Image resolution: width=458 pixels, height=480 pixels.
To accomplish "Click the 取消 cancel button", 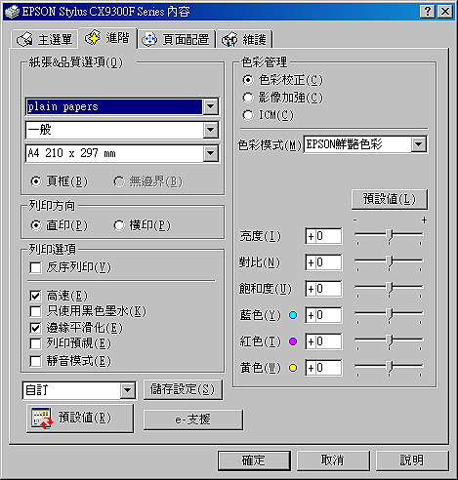I will (333, 460).
